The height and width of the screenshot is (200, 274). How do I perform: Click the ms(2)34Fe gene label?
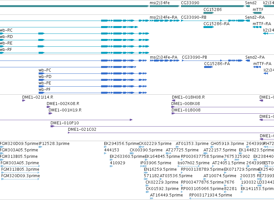(160, 3)
